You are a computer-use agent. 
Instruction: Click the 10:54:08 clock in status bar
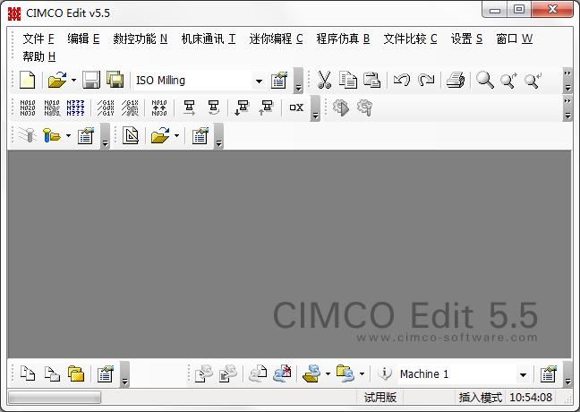click(531, 397)
